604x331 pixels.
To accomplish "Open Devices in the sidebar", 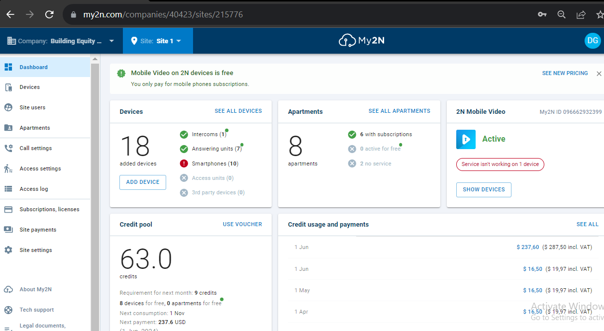I will [x=45, y=87].
